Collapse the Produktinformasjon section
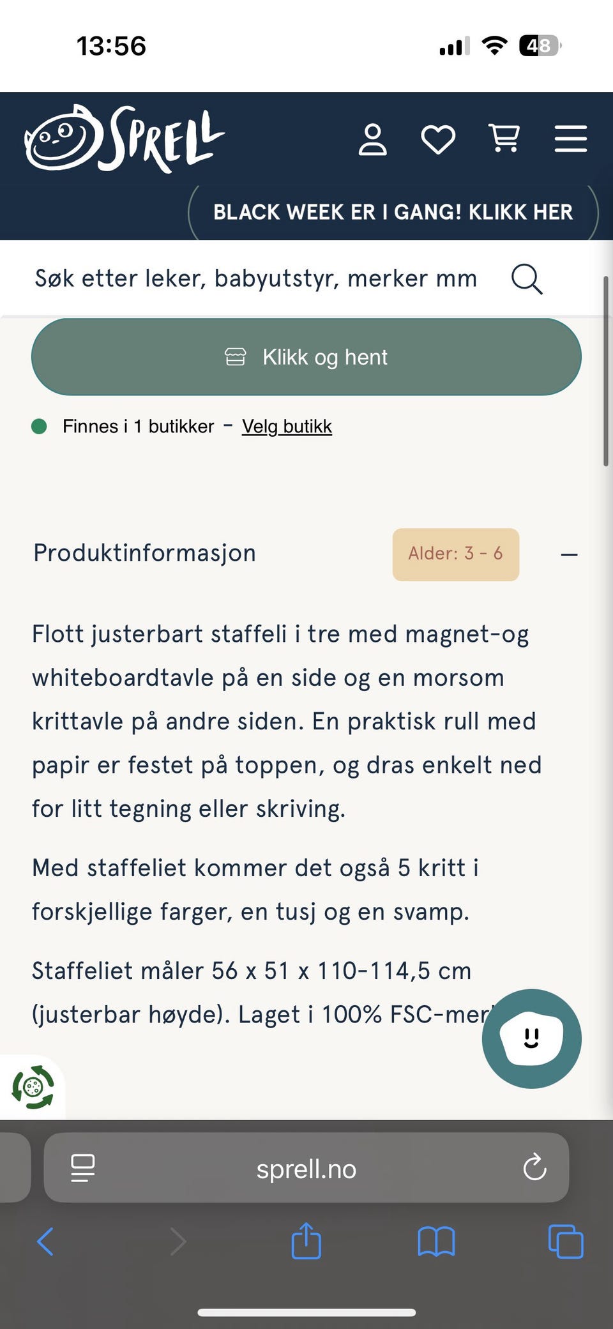 (569, 554)
